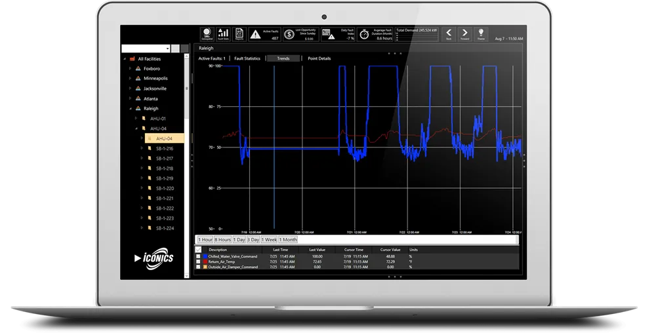Screen dimensions: 656x333
Task: Open the Reports icon
Action: click(x=239, y=33)
